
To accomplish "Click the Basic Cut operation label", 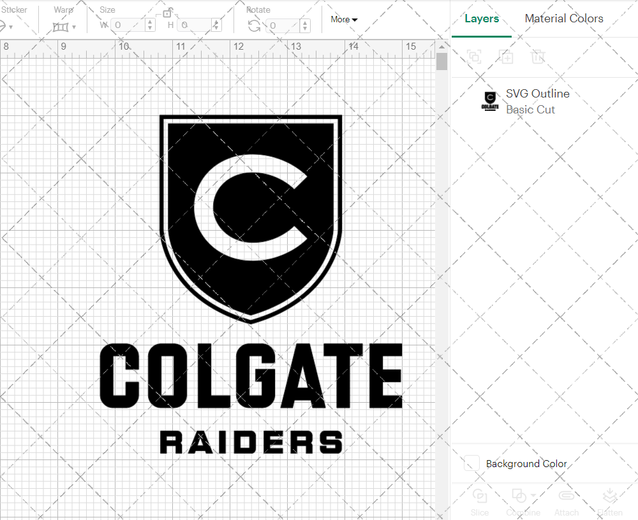I will 530,110.
